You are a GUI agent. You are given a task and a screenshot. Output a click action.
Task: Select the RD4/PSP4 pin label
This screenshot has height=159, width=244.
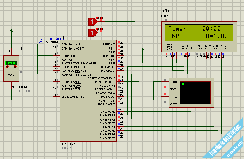click(108, 127)
